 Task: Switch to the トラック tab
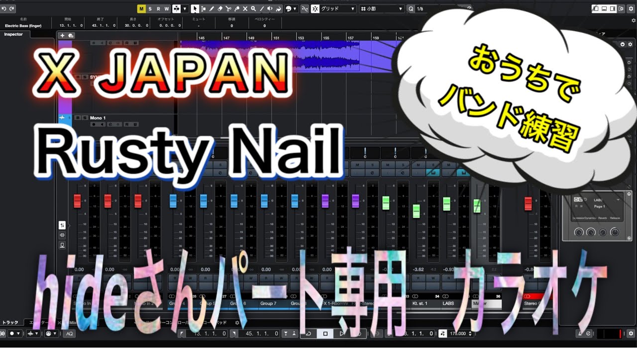point(10,322)
